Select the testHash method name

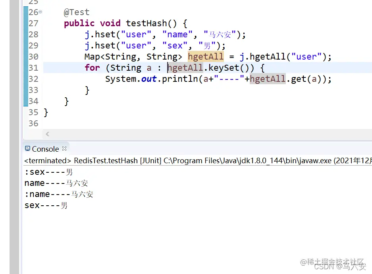point(146,23)
